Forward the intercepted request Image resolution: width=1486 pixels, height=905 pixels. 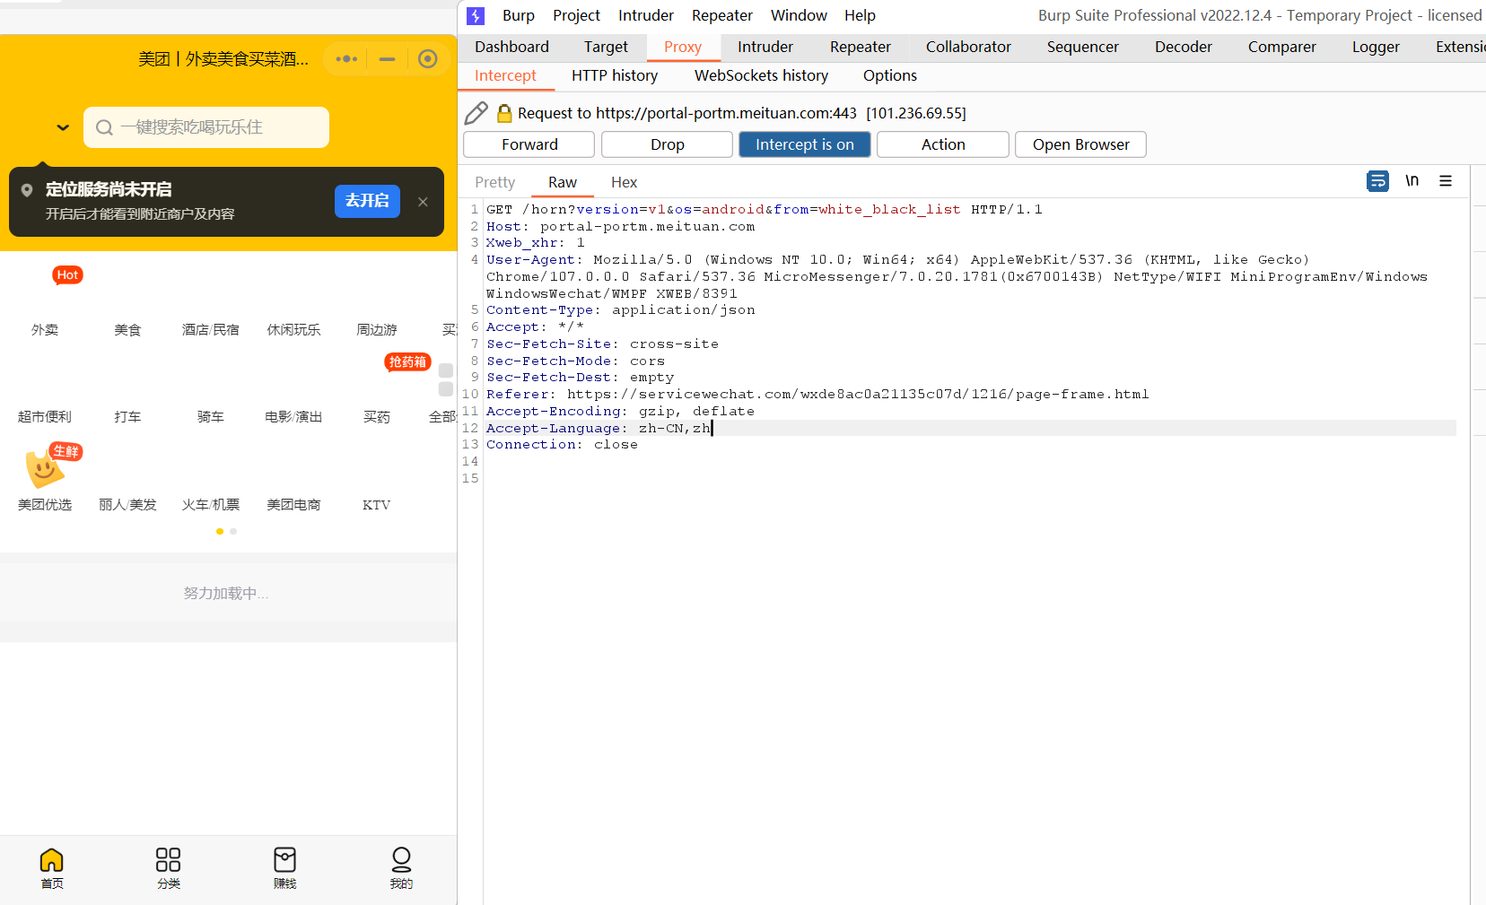tap(529, 144)
